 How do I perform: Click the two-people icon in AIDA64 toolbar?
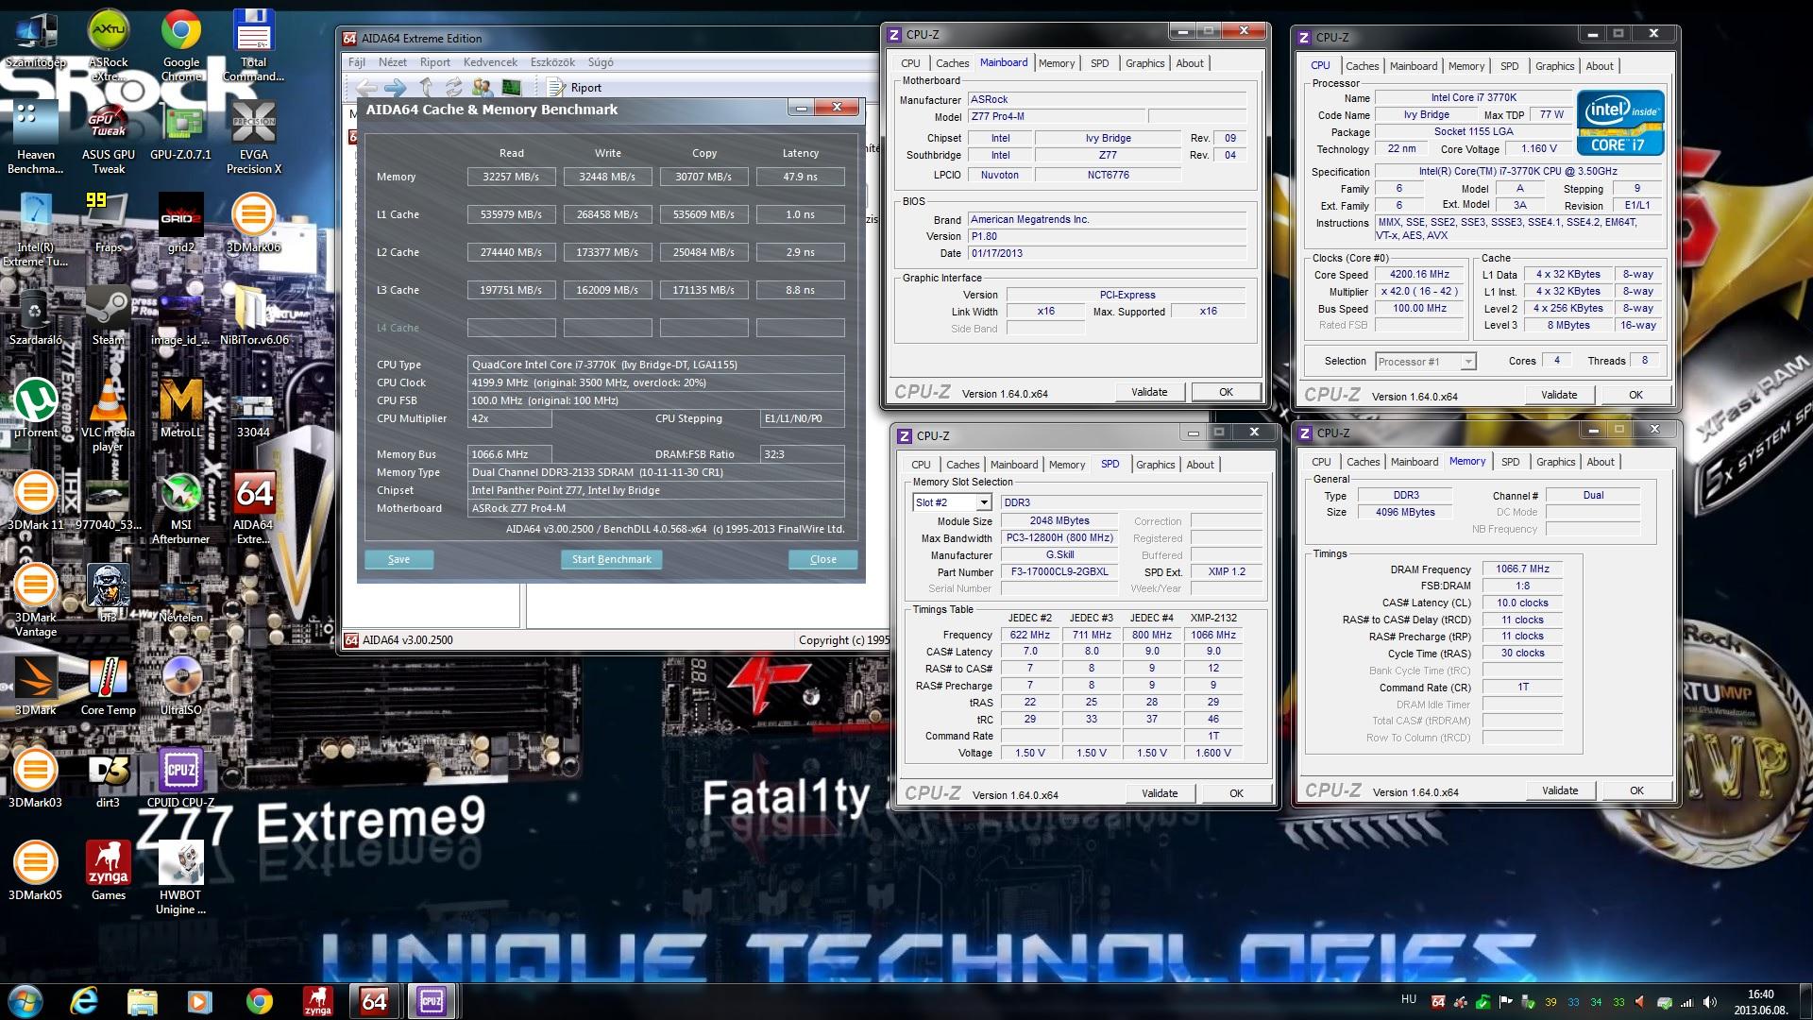(x=483, y=88)
